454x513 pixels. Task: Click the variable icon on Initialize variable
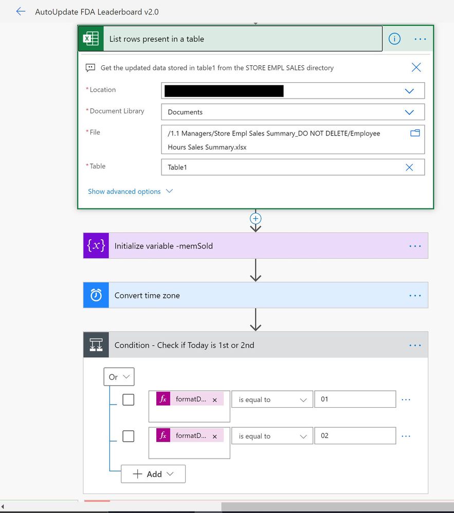point(96,245)
